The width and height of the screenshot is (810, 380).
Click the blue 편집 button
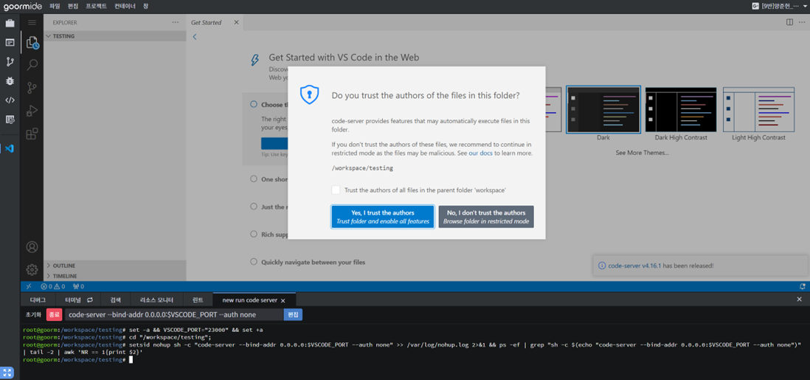(x=293, y=314)
